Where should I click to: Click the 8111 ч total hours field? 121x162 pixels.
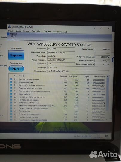(102, 64)
